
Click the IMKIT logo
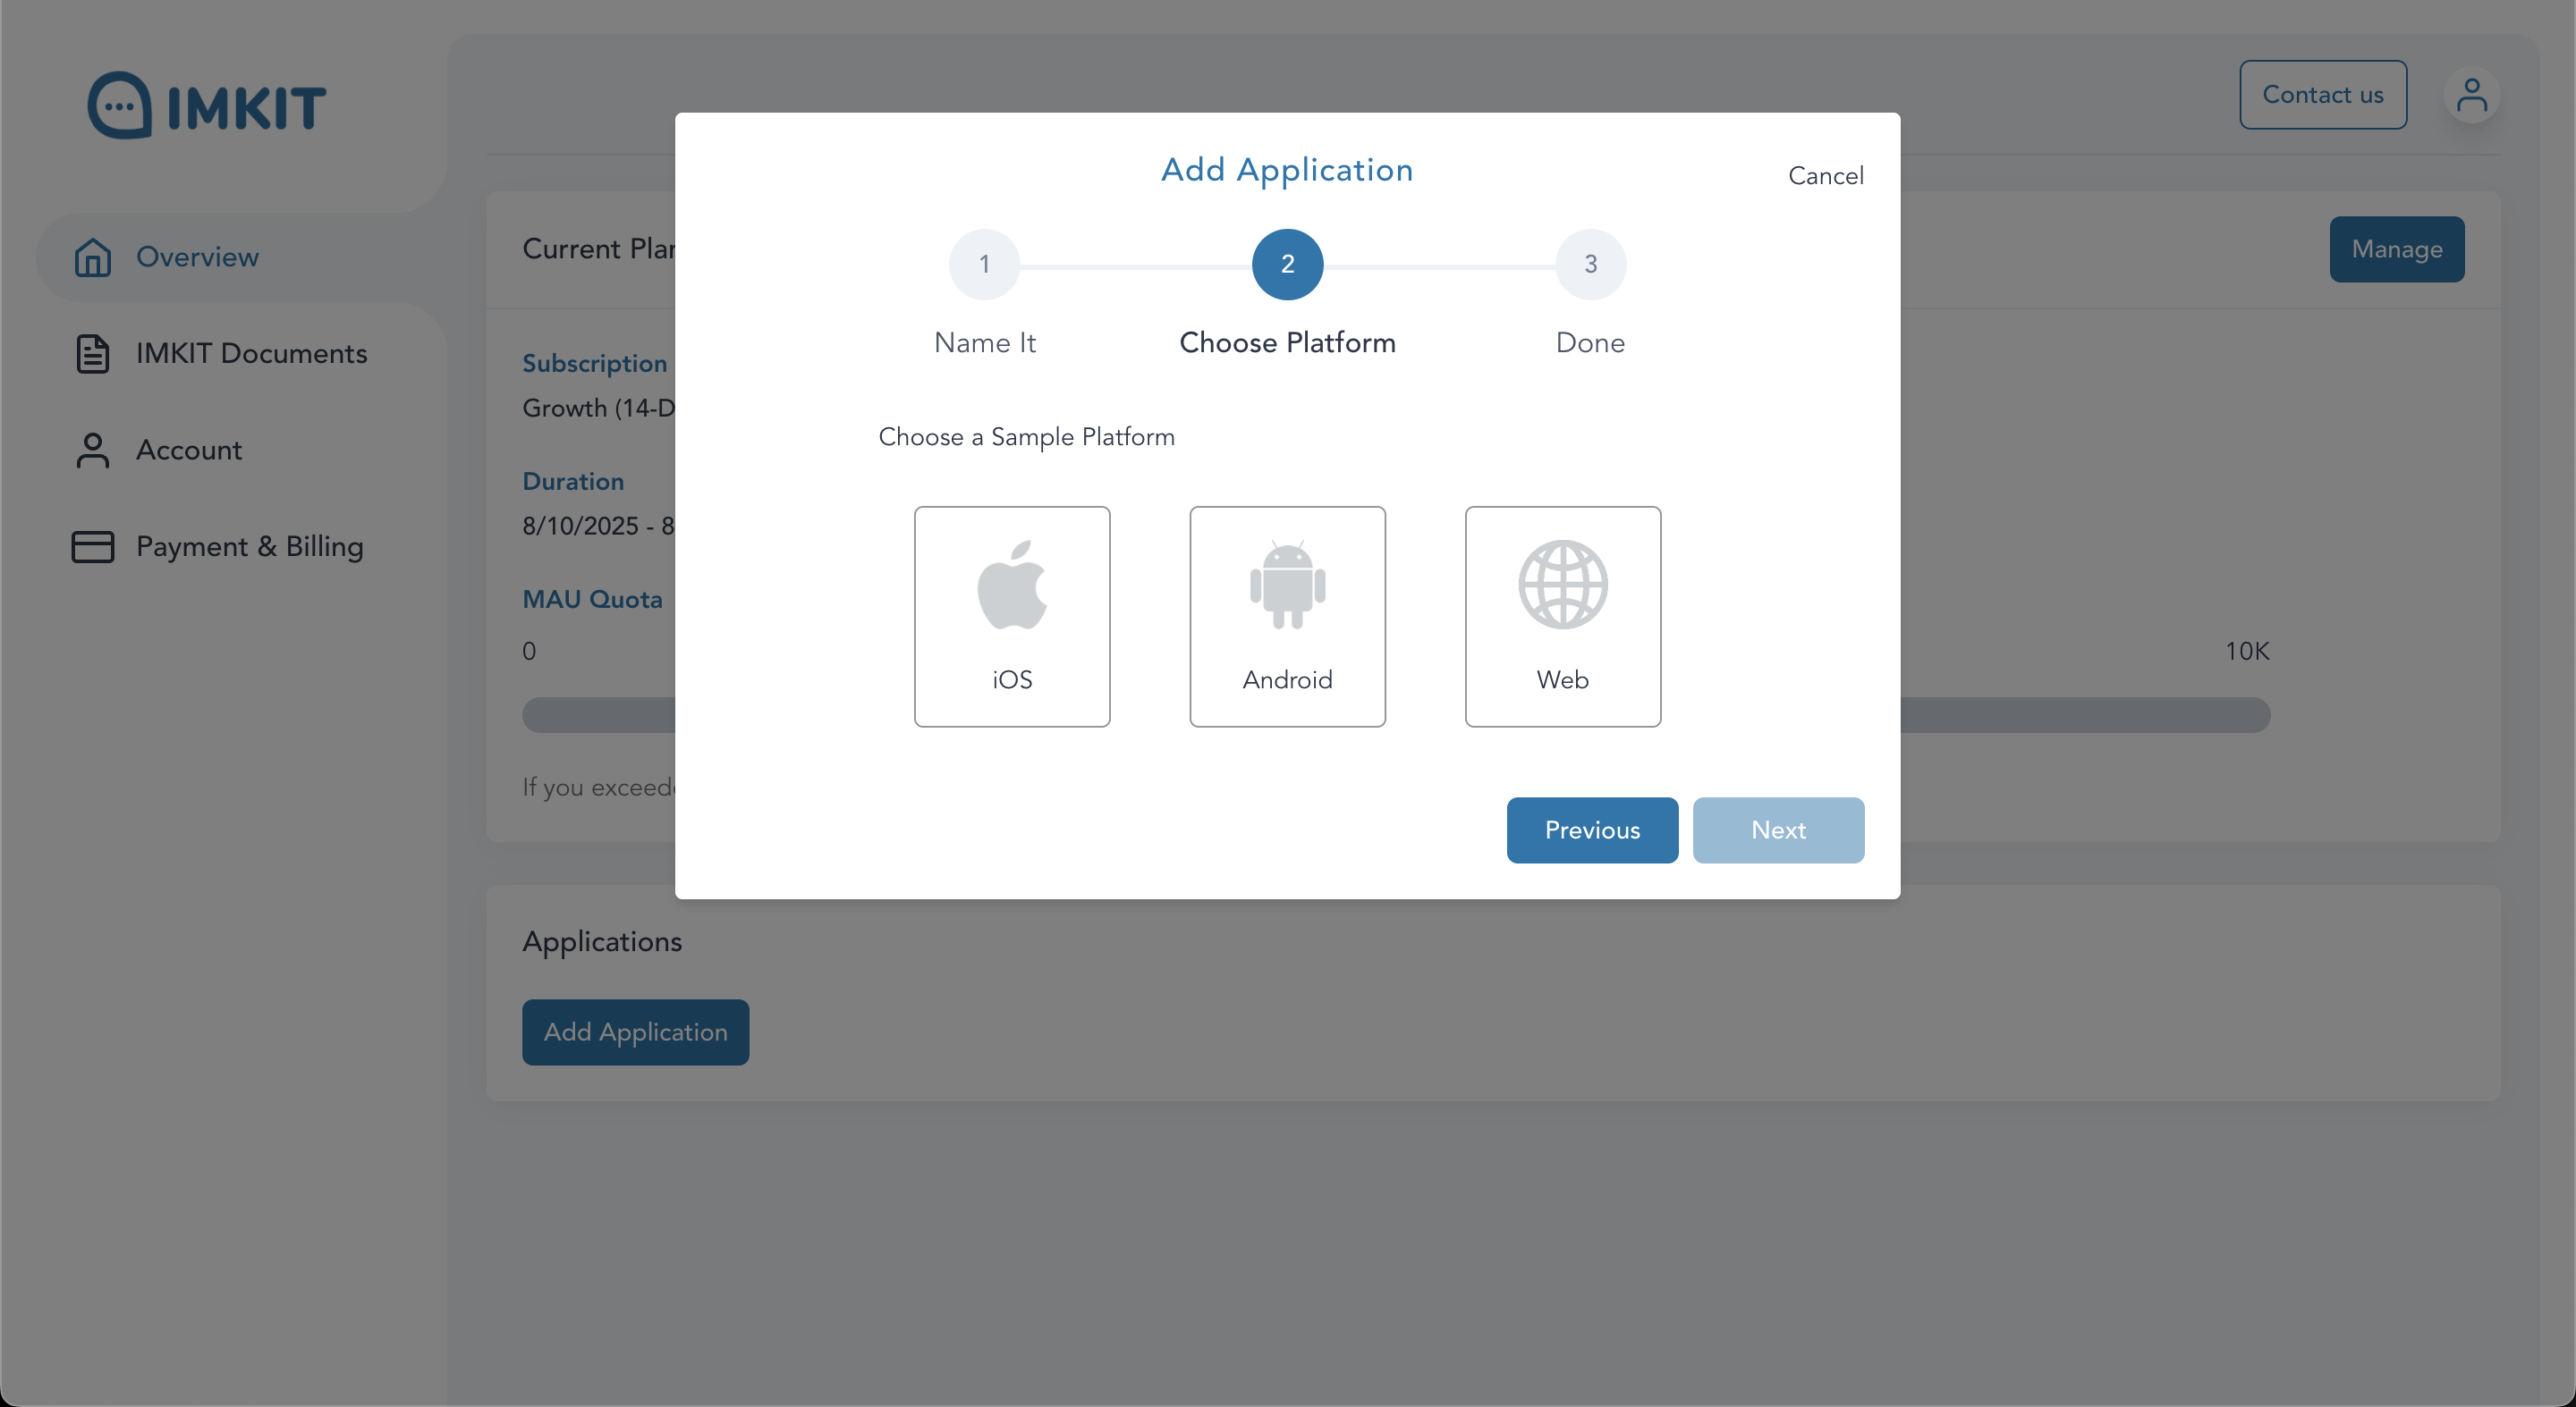tap(207, 105)
